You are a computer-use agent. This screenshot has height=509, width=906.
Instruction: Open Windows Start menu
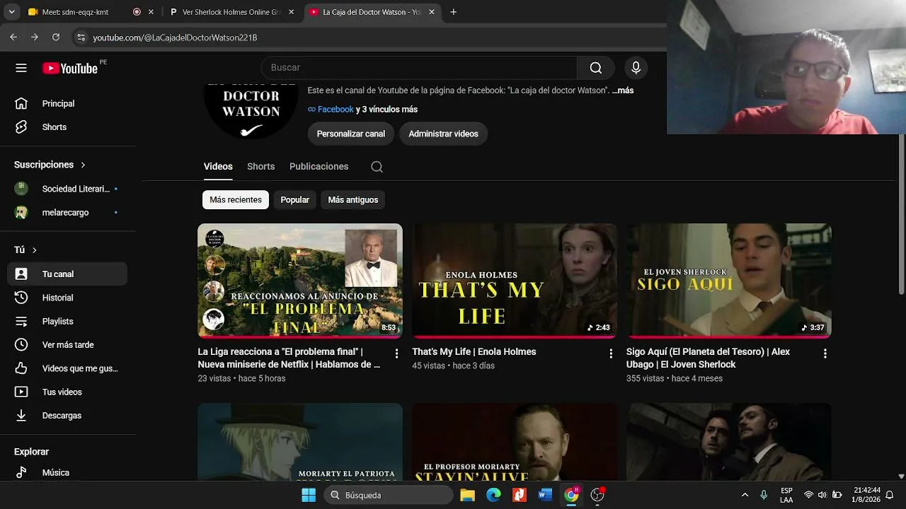point(309,495)
